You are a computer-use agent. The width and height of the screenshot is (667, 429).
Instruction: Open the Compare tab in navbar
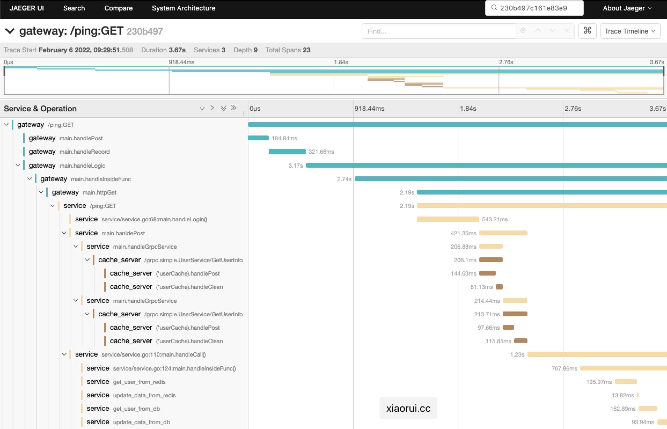[x=118, y=8]
